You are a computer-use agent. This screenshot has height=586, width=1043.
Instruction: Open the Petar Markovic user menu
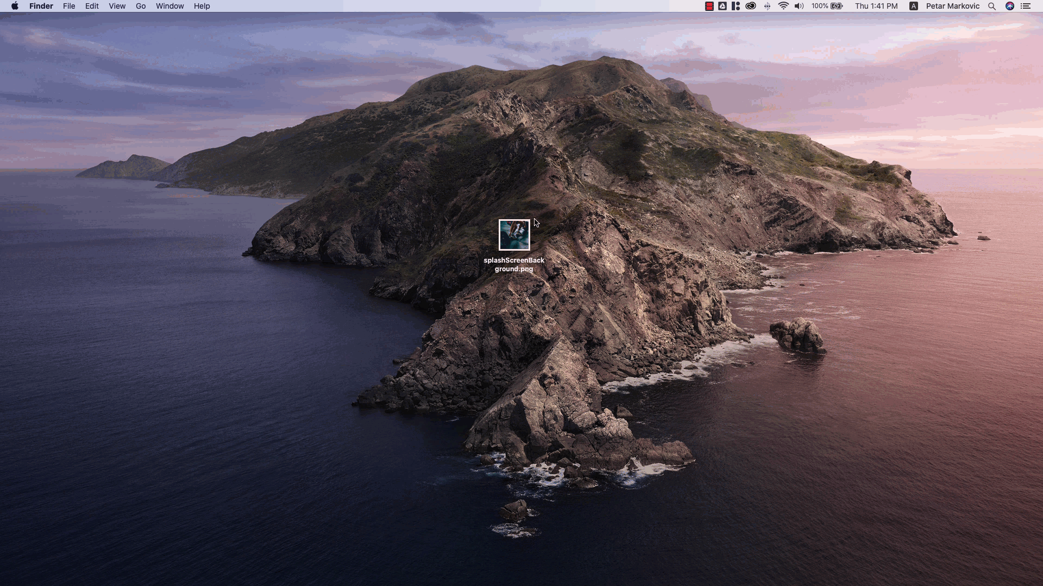[953, 6]
